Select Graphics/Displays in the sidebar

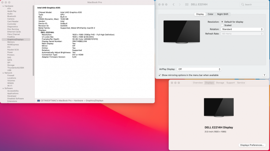pos(16,40)
